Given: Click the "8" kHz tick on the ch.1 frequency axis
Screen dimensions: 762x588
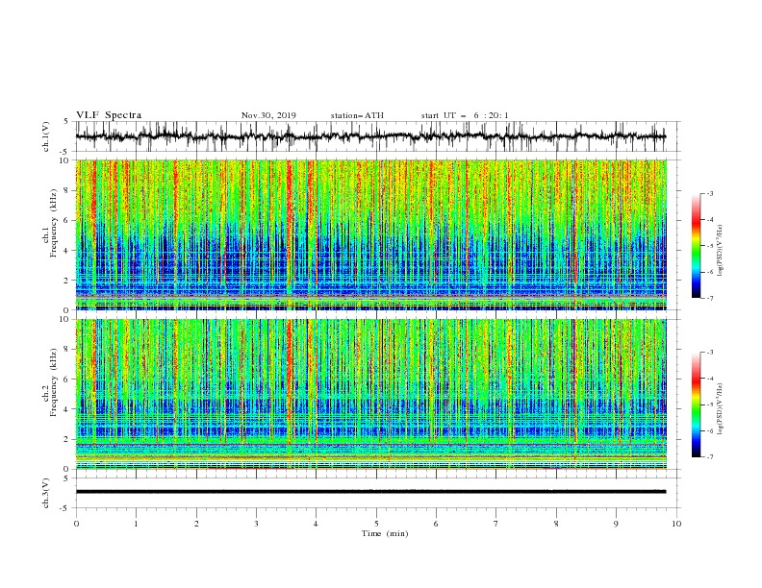Looking at the screenshot, I should 67,190.
